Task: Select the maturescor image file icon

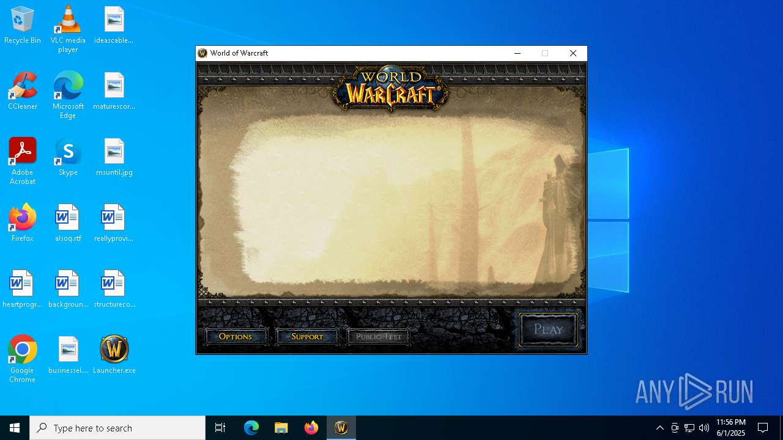Action: pos(114,92)
